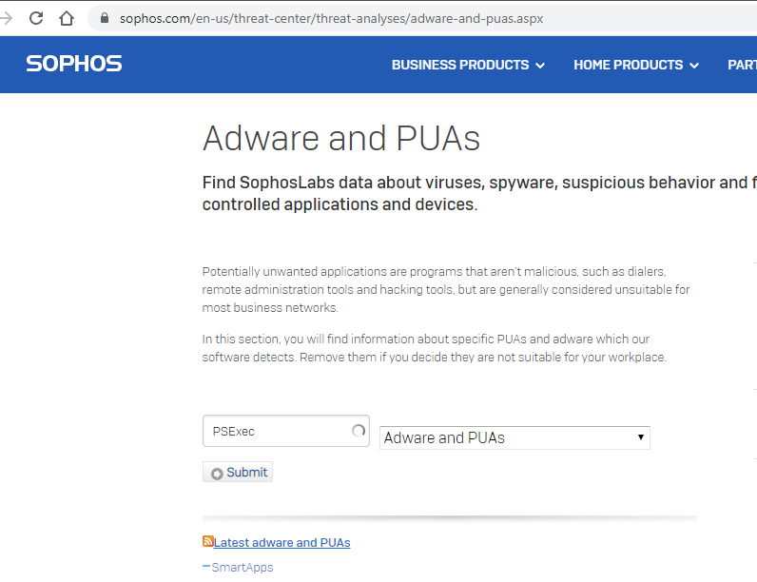This screenshot has height=582, width=757.
Task: Select the browser address bar URL
Action: point(331,18)
